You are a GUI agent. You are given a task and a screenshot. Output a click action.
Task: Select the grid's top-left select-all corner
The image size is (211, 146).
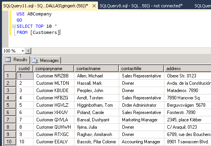(10, 69)
